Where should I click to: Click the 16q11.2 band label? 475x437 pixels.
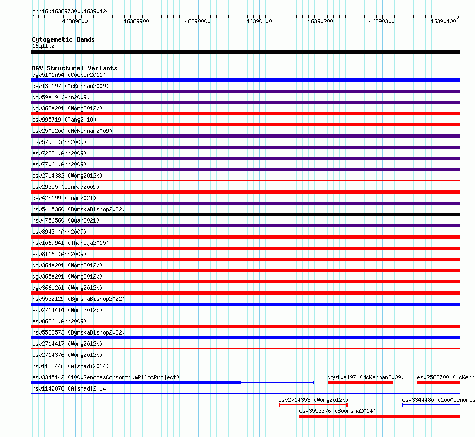pyautogui.click(x=43, y=46)
